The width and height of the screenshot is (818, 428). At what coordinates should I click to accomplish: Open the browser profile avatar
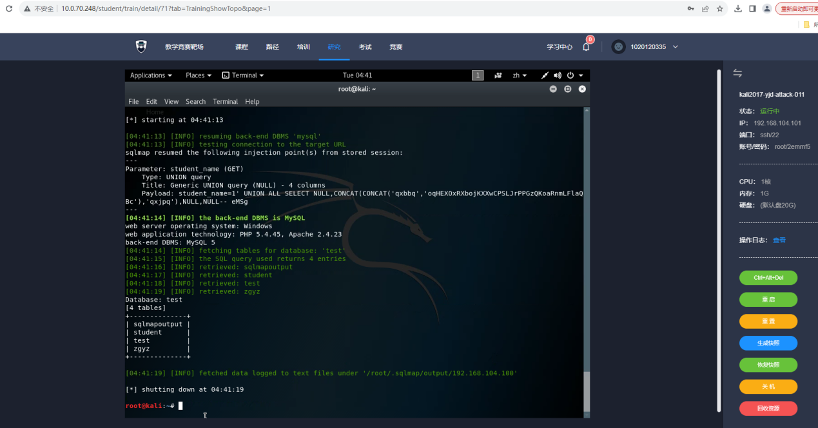(x=767, y=8)
